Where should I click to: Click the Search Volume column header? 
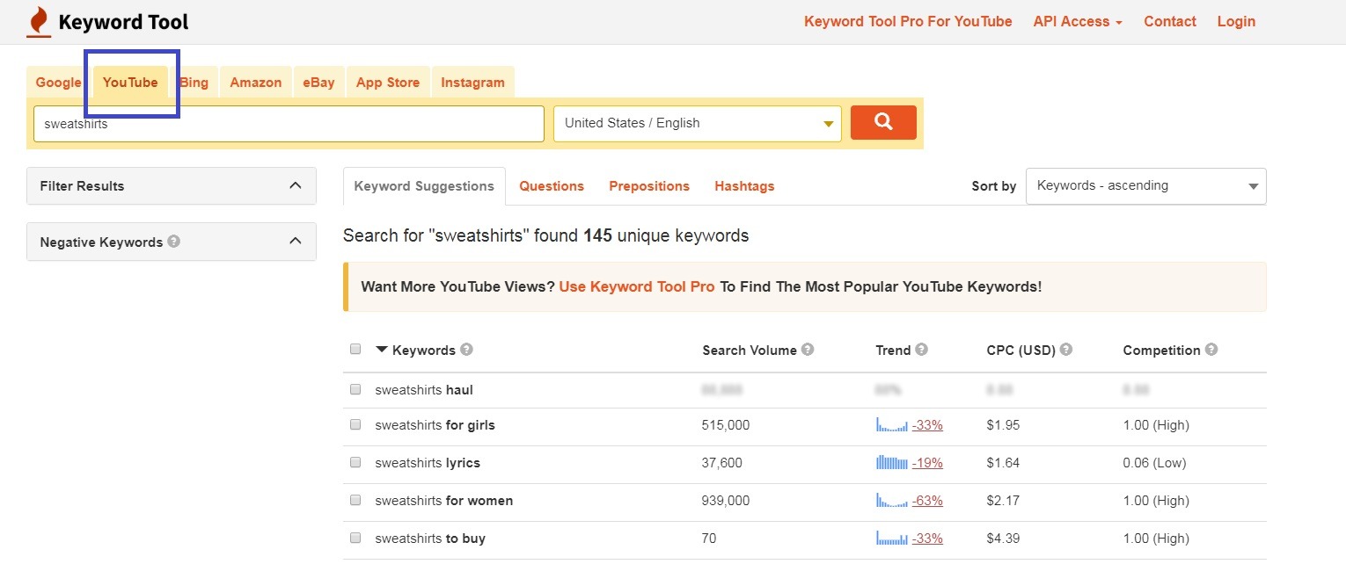750,350
